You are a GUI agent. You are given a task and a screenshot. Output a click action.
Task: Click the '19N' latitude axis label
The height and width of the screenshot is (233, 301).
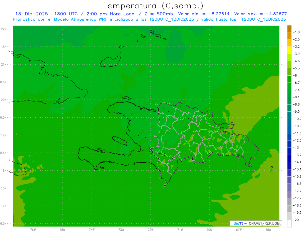(4, 135)
